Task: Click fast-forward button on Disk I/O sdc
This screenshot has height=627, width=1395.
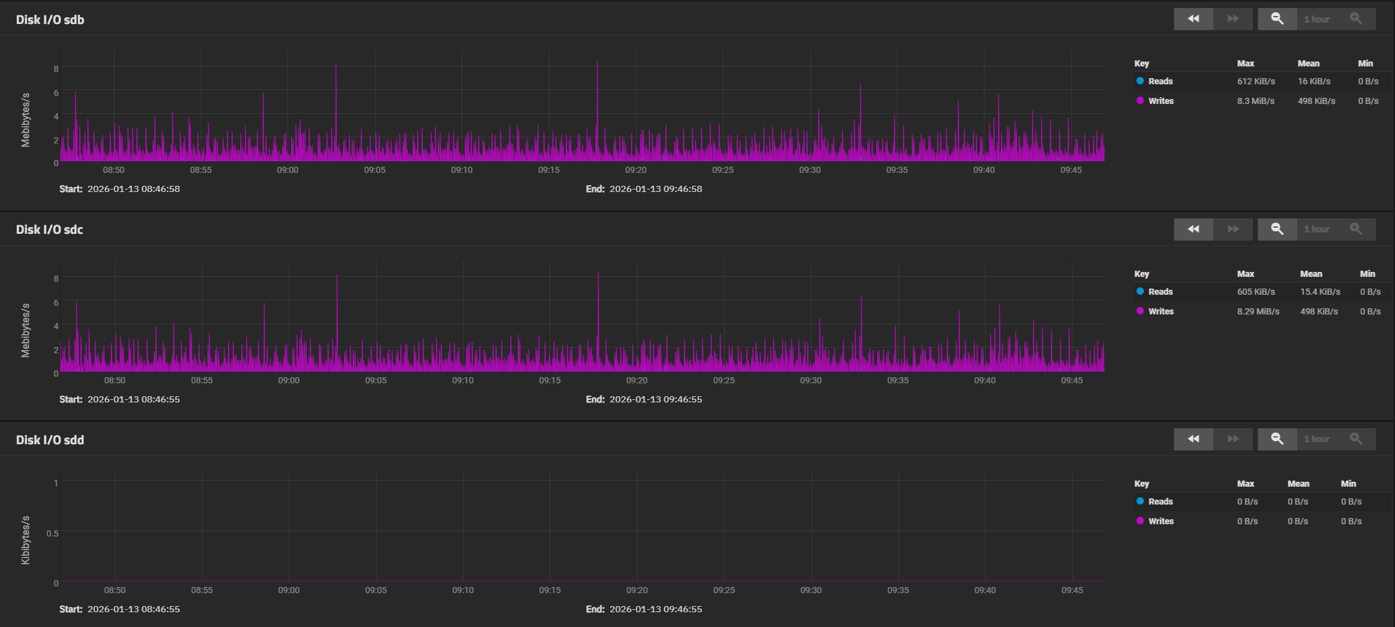Action: point(1233,229)
